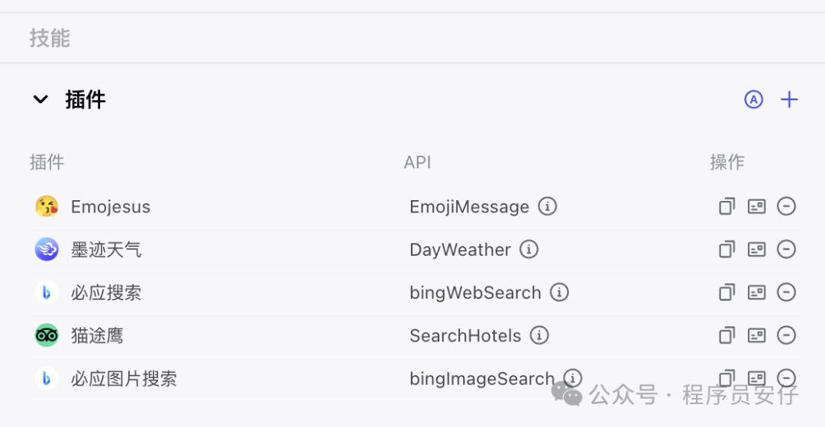Copy the 墨迹天气 plugin entry
The width and height of the screenshot is (825, 427).
click(x=727, y=249)
